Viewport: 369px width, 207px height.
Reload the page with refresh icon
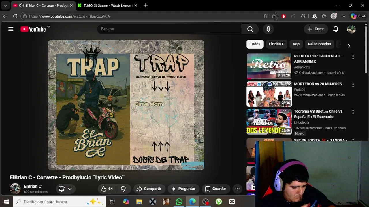(x=15, y=16)
